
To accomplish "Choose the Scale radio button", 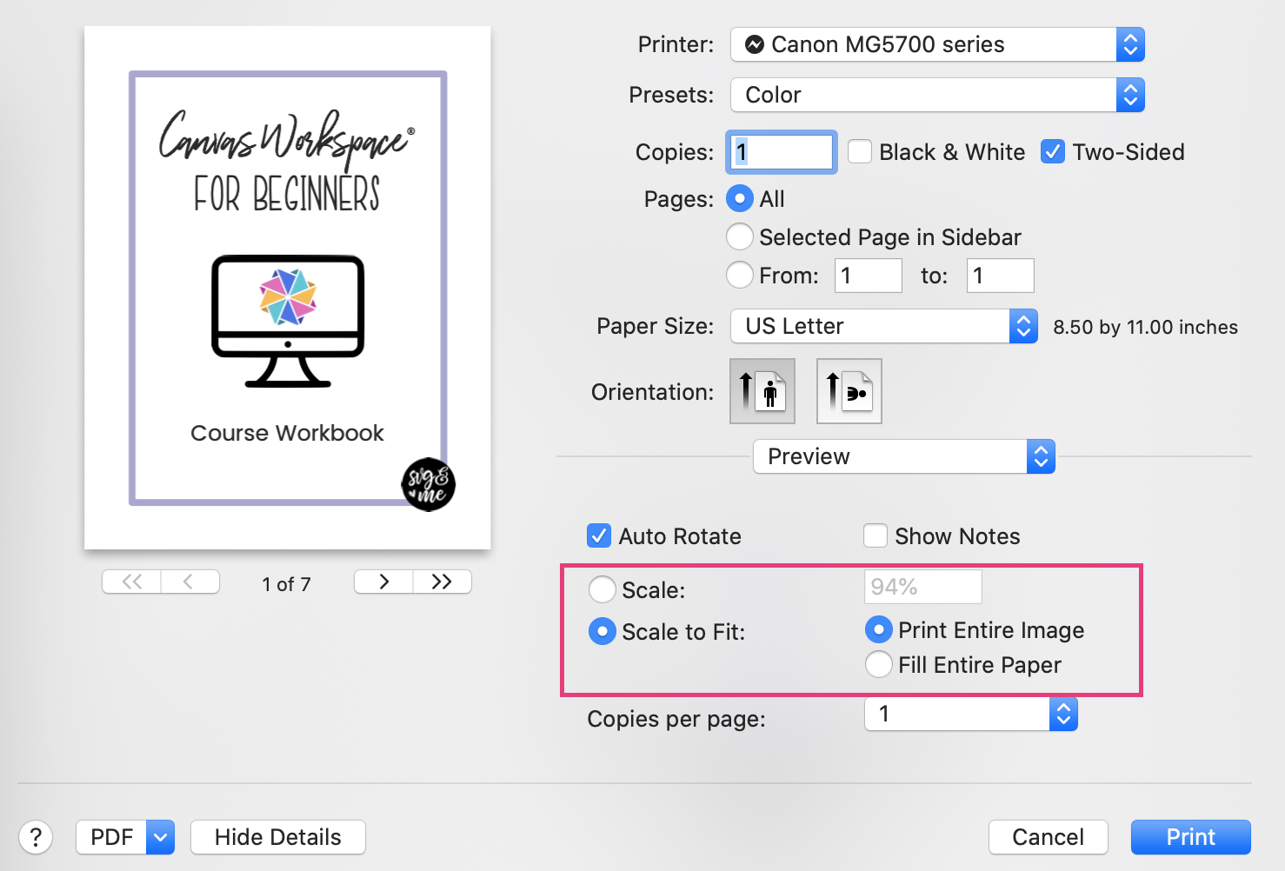I will click(x=602, y=589).
